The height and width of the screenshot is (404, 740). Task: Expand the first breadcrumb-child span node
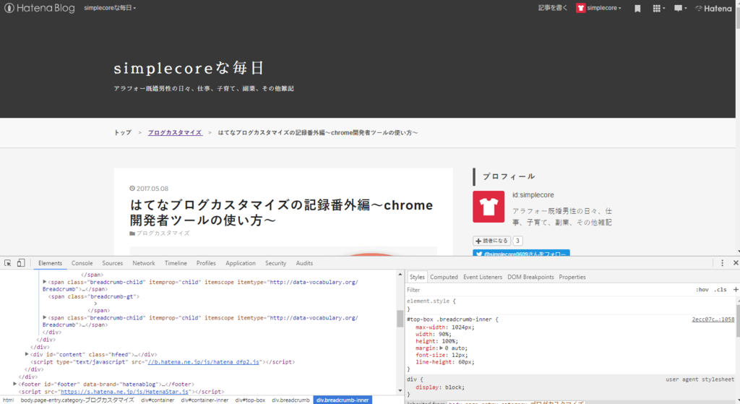pyautogui.click(x=44, y=282)
